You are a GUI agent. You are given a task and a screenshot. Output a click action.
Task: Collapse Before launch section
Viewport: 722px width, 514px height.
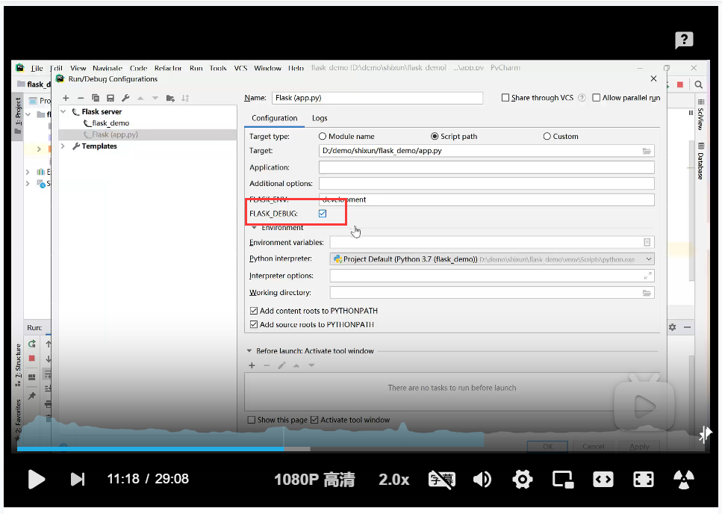tap(249, 351)
